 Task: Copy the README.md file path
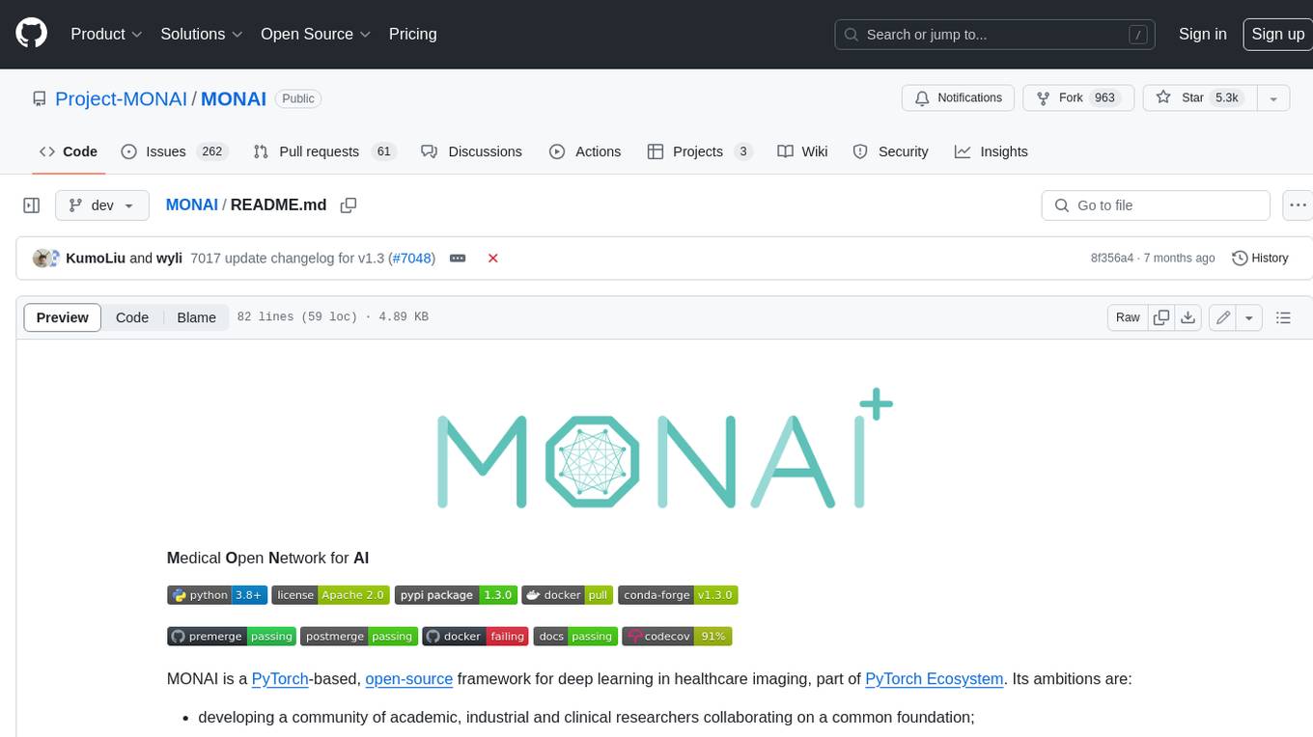(349, 205)
